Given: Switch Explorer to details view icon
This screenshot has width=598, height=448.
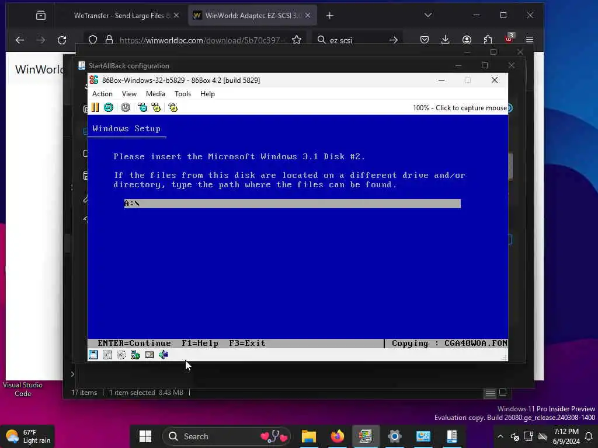Looking at the screenshot, I should (x=491, y=393).
